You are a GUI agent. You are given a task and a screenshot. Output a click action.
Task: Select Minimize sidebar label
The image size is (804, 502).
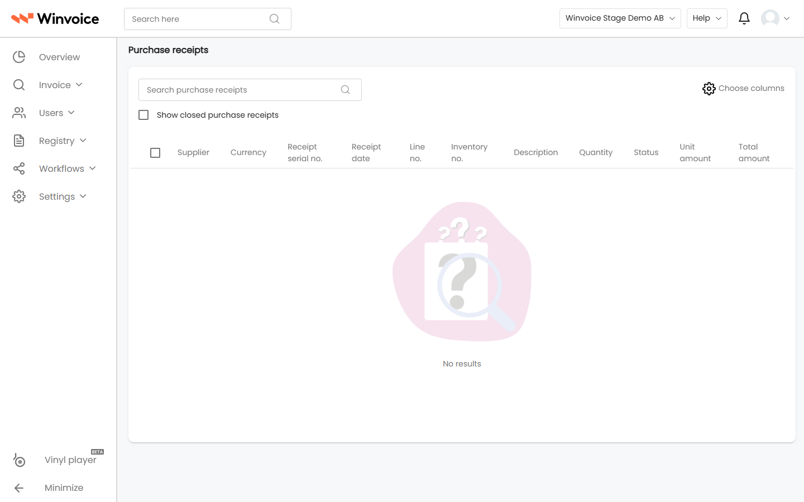click(64, 487)
